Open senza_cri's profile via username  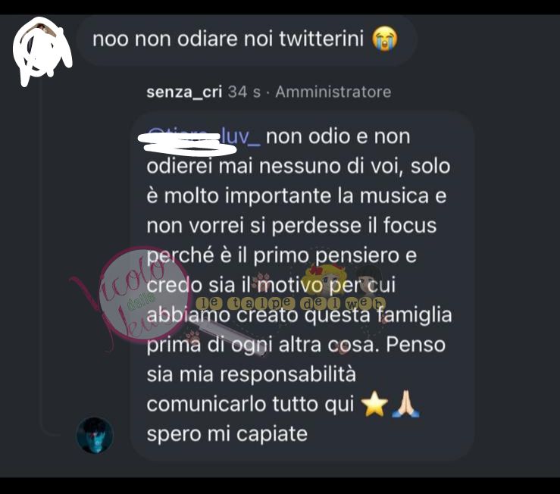point(184,92)
